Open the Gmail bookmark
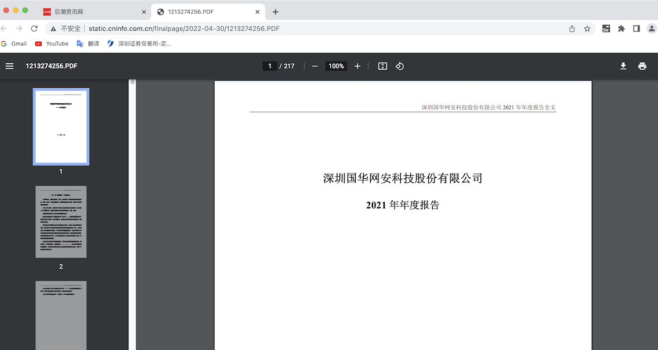The image size is (658, 350). tap(15, 44)
